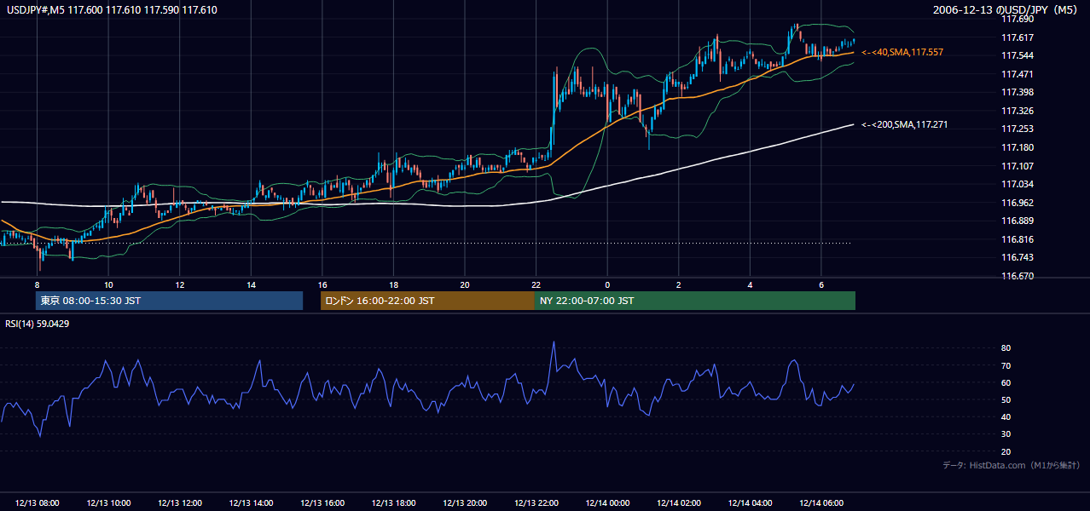The width and height of the screenshot is (1090, 511).
Task: Click the 12/13 14:00 time axis label
Action: pos(251,503)
